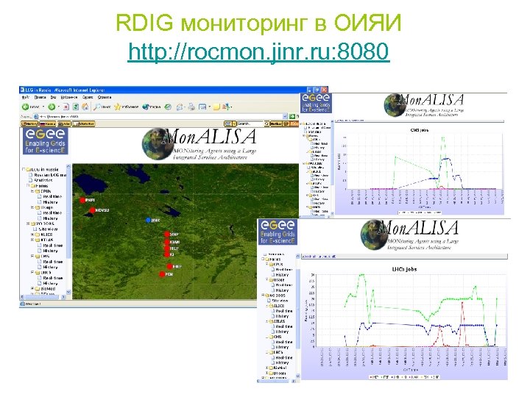Refresh the page with the toolbar Refresh icon
The image size is (530, 397).
(x=76, y=107)
